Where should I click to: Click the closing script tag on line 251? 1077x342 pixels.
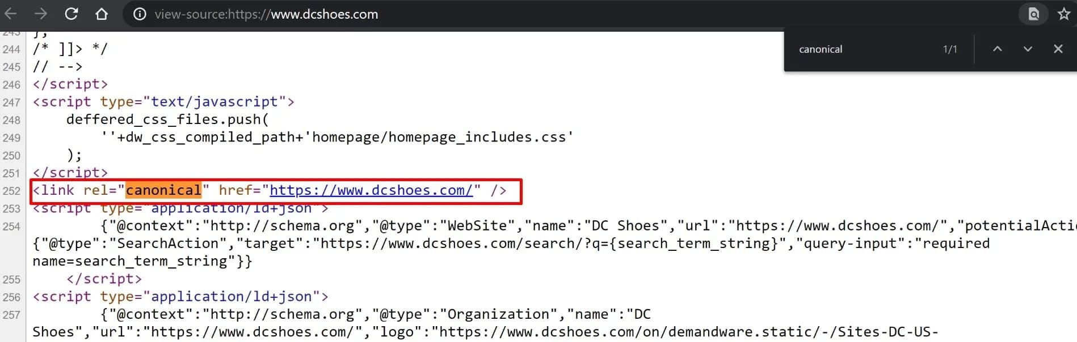(70, 173)
